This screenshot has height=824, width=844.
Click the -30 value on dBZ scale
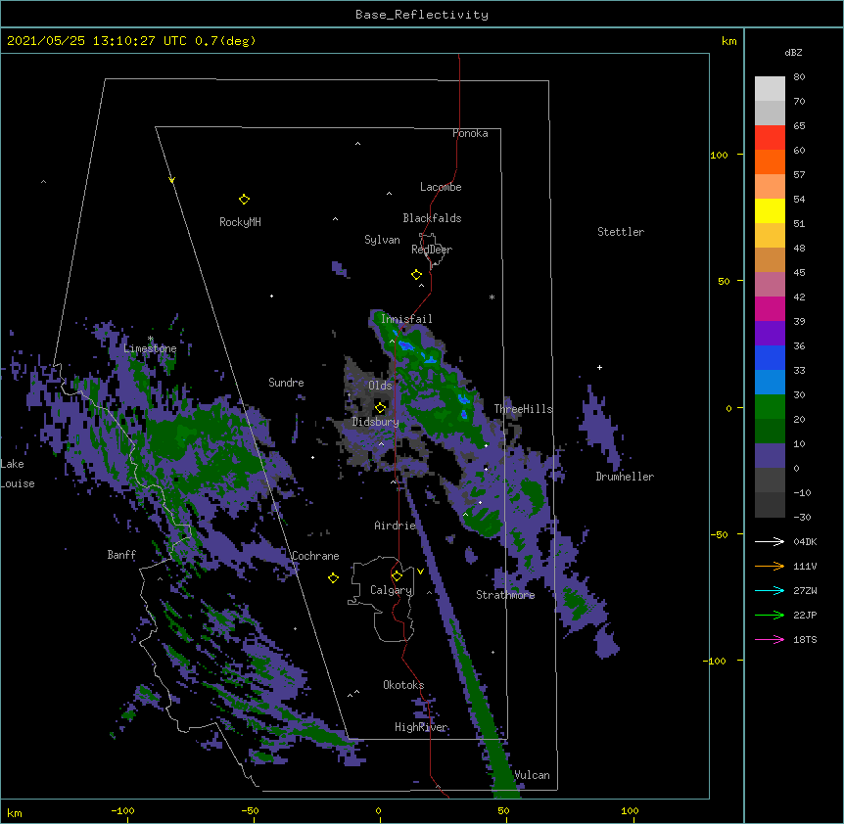tap(802, 518)
